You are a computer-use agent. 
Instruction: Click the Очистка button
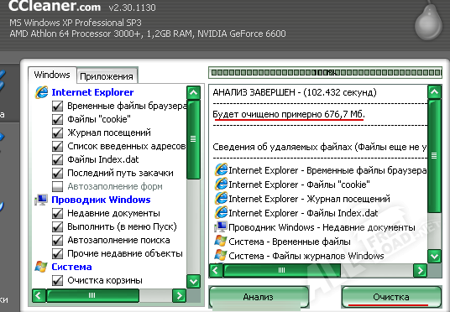pyautogui.click(x=391, y=297)
